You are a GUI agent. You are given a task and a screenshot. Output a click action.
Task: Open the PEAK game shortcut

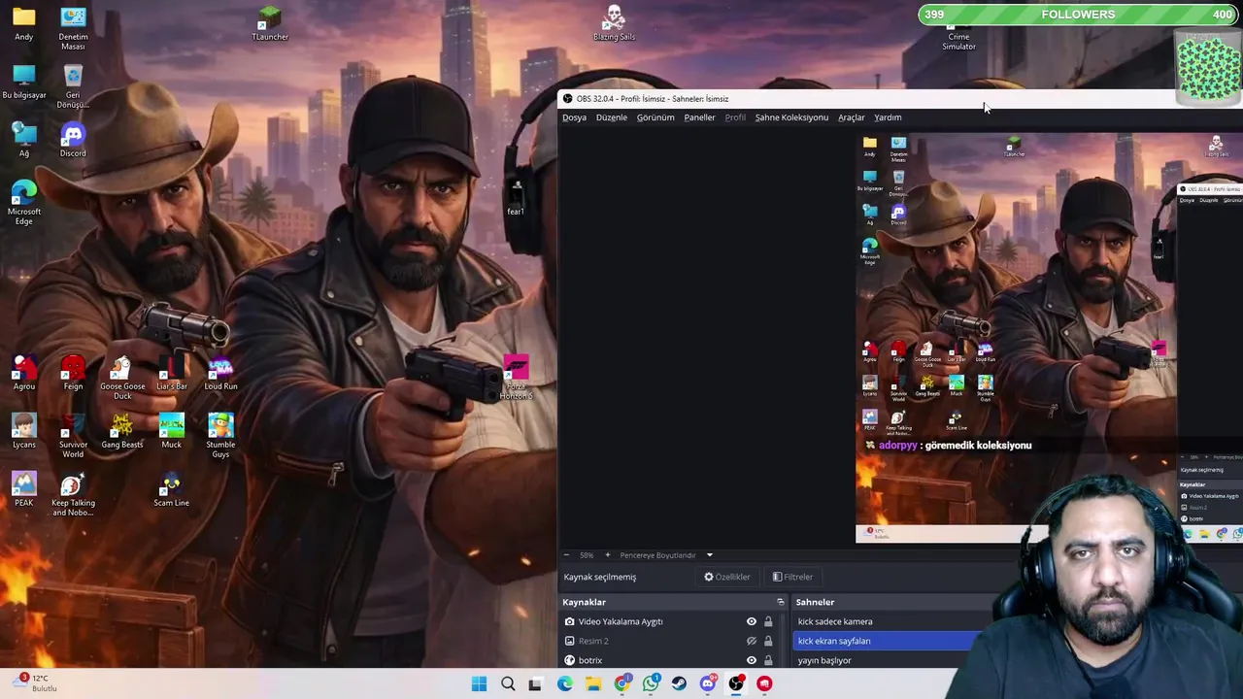[24, 490]
